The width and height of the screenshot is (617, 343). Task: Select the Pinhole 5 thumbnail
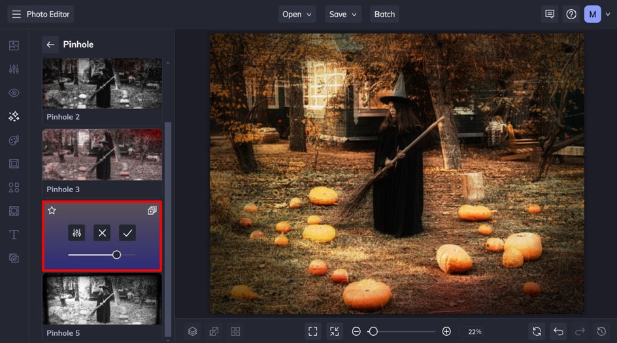[102, 299]
